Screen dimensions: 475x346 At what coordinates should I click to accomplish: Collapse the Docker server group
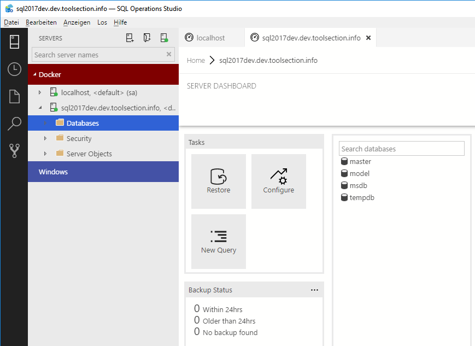pos(35,74)
